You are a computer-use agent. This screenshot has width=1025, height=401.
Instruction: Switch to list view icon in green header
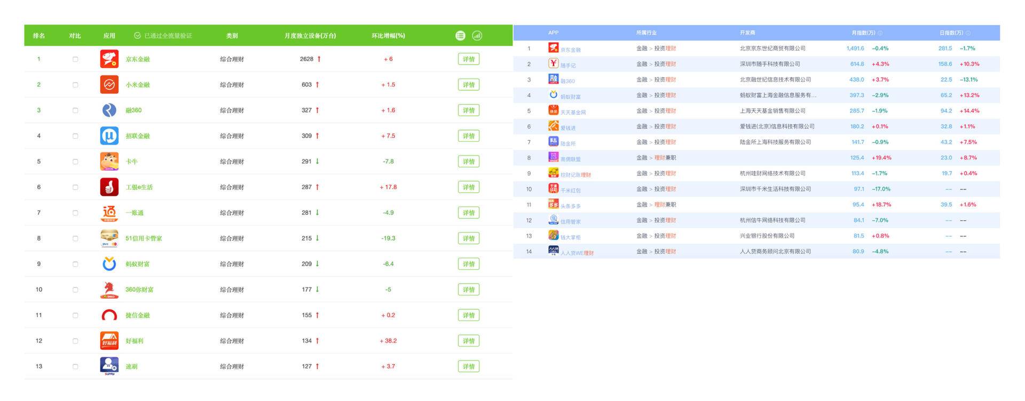(460, 36)
